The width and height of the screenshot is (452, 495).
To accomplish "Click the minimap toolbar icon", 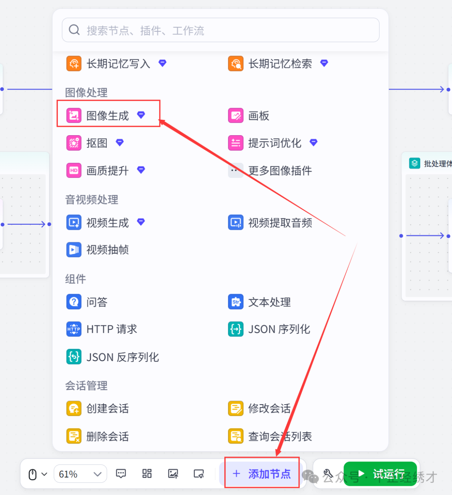I will (x=199, y=474).
